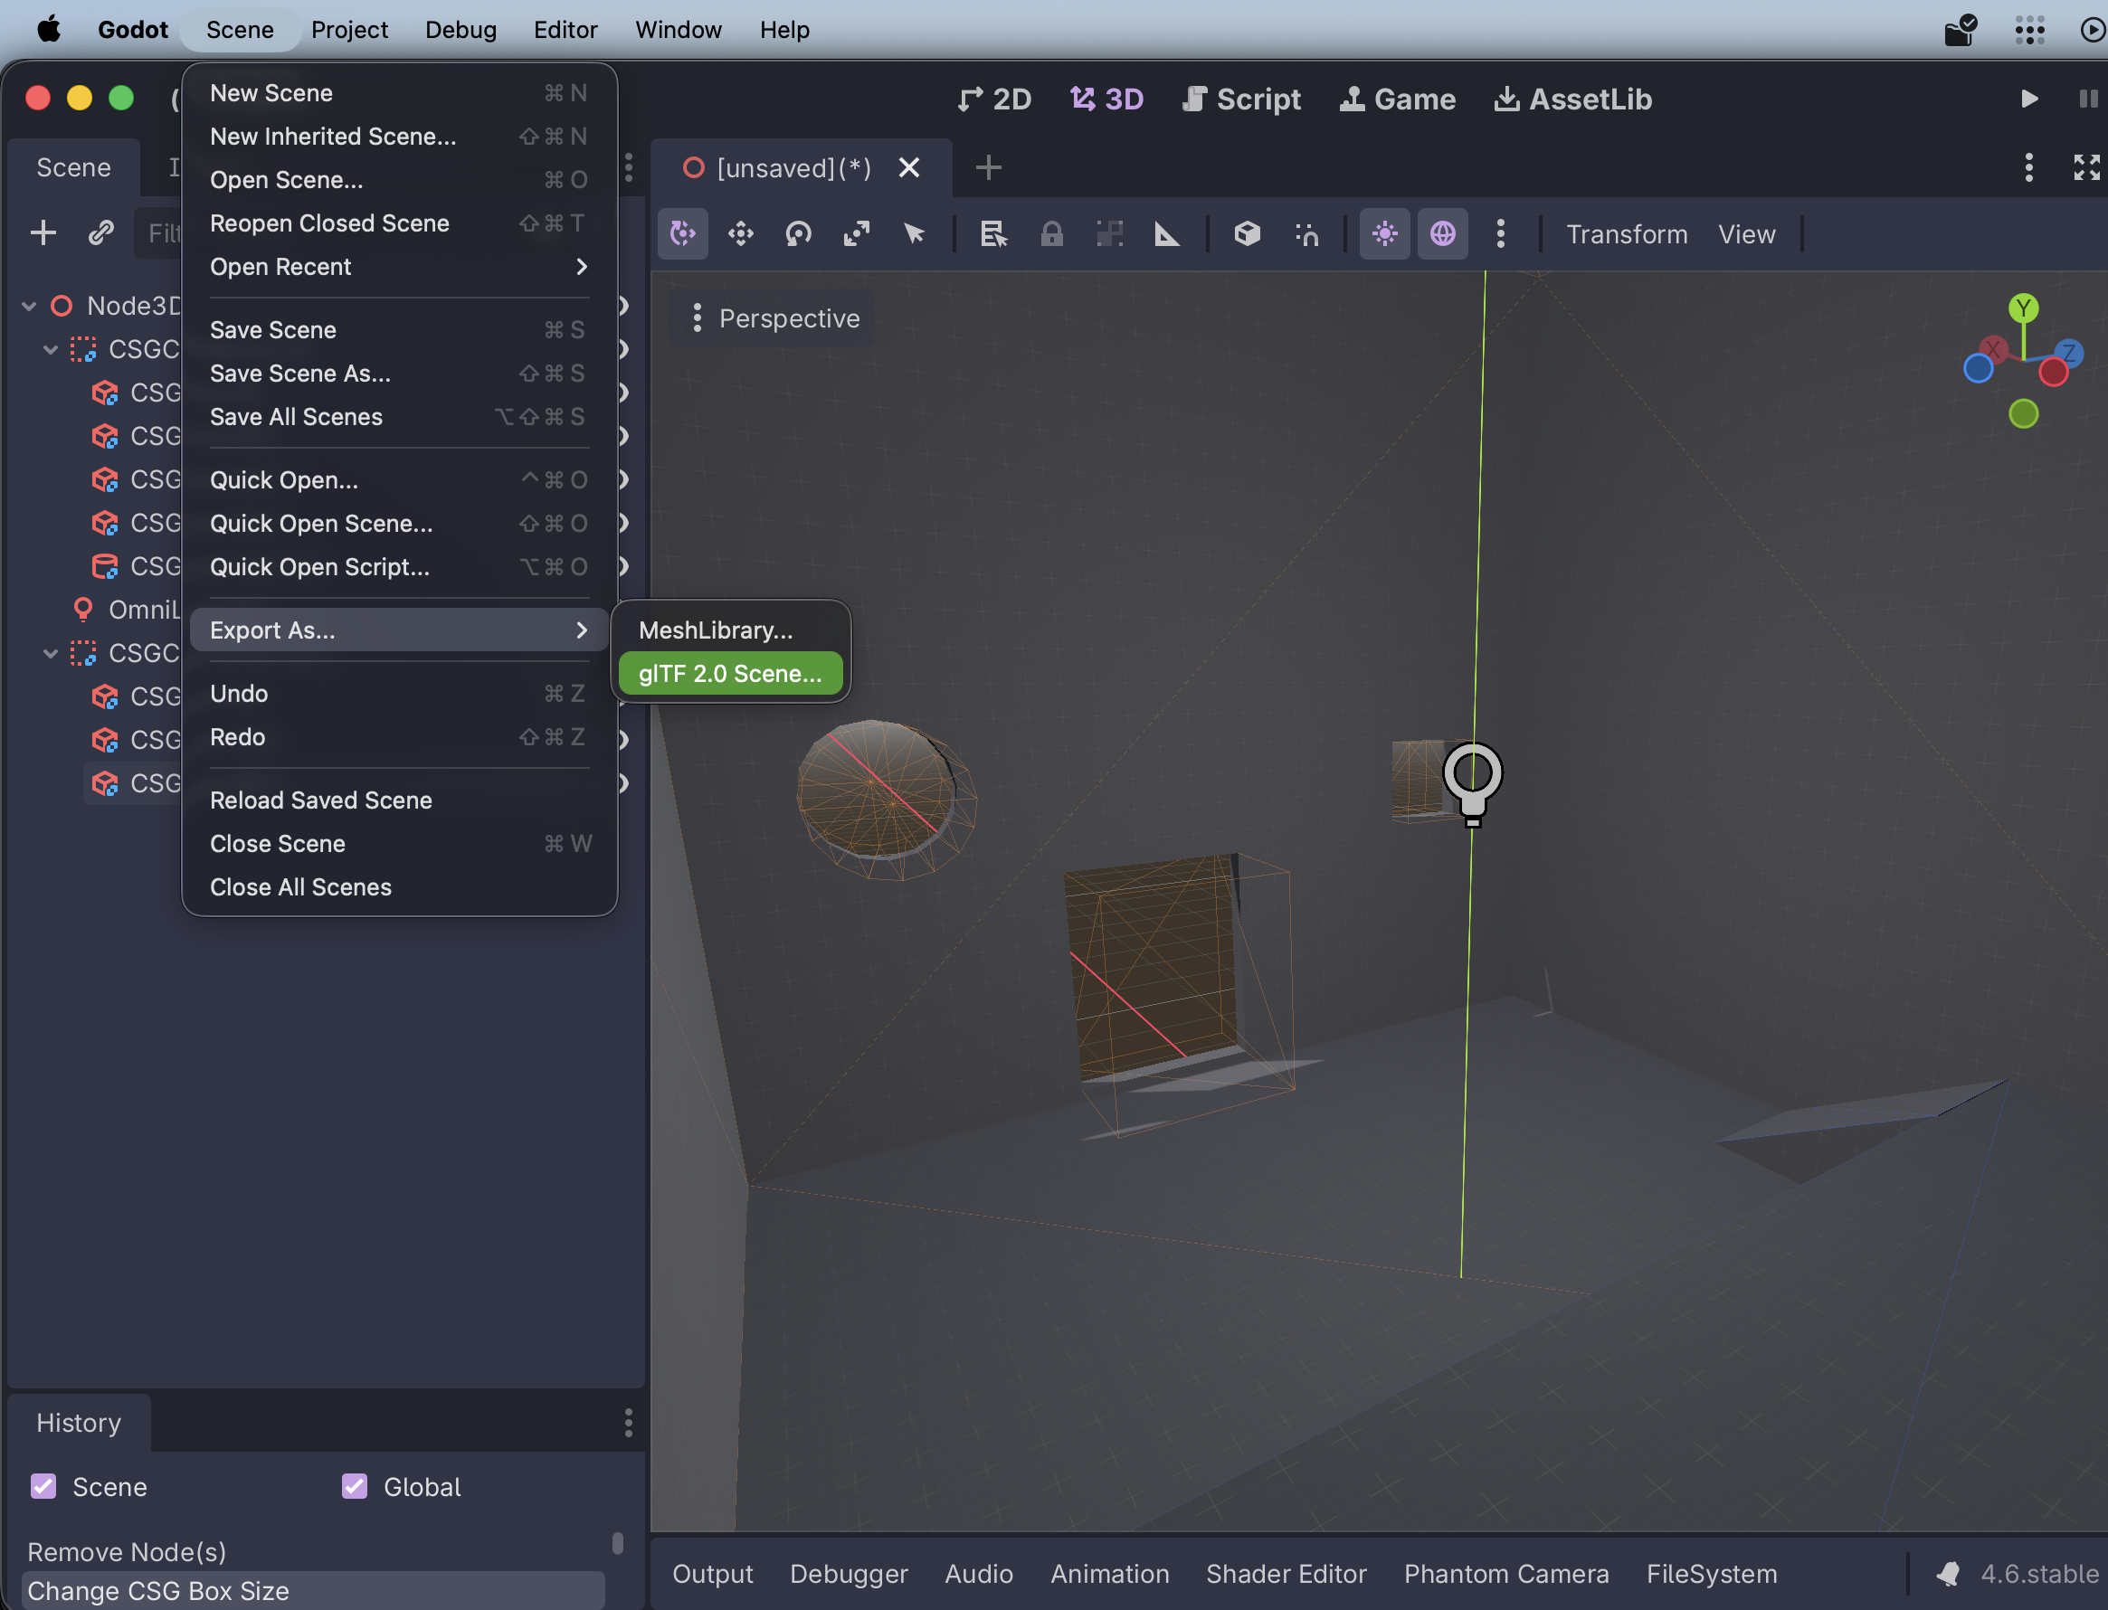The height and width of the screenshot is (1610, 2108).
Task: Switch to the Script workspace tab
Action: (x=1241, y=99)
